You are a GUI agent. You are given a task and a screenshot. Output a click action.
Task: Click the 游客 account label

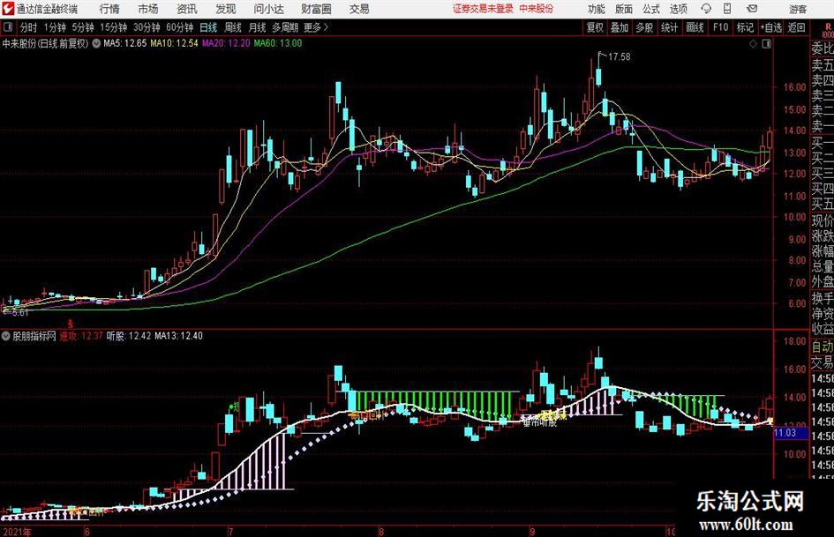tap(797, 9)
